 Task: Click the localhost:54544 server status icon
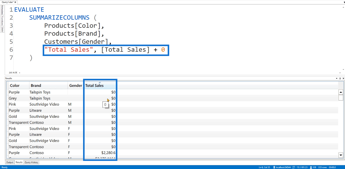(275, 167)
